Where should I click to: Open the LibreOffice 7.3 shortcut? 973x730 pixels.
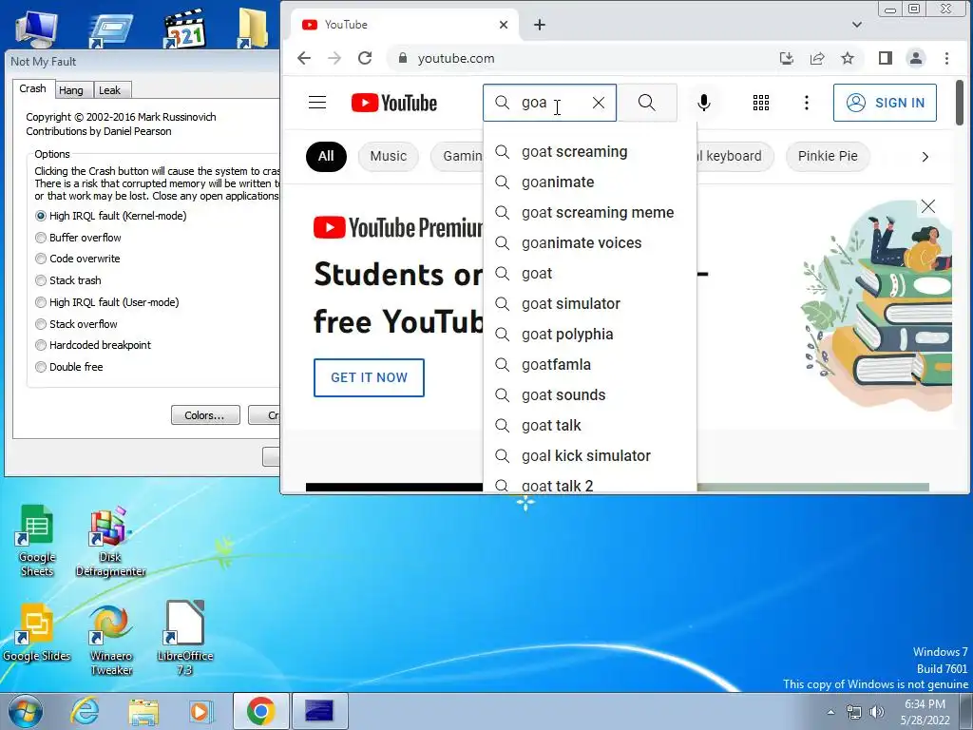coord(185,638)
